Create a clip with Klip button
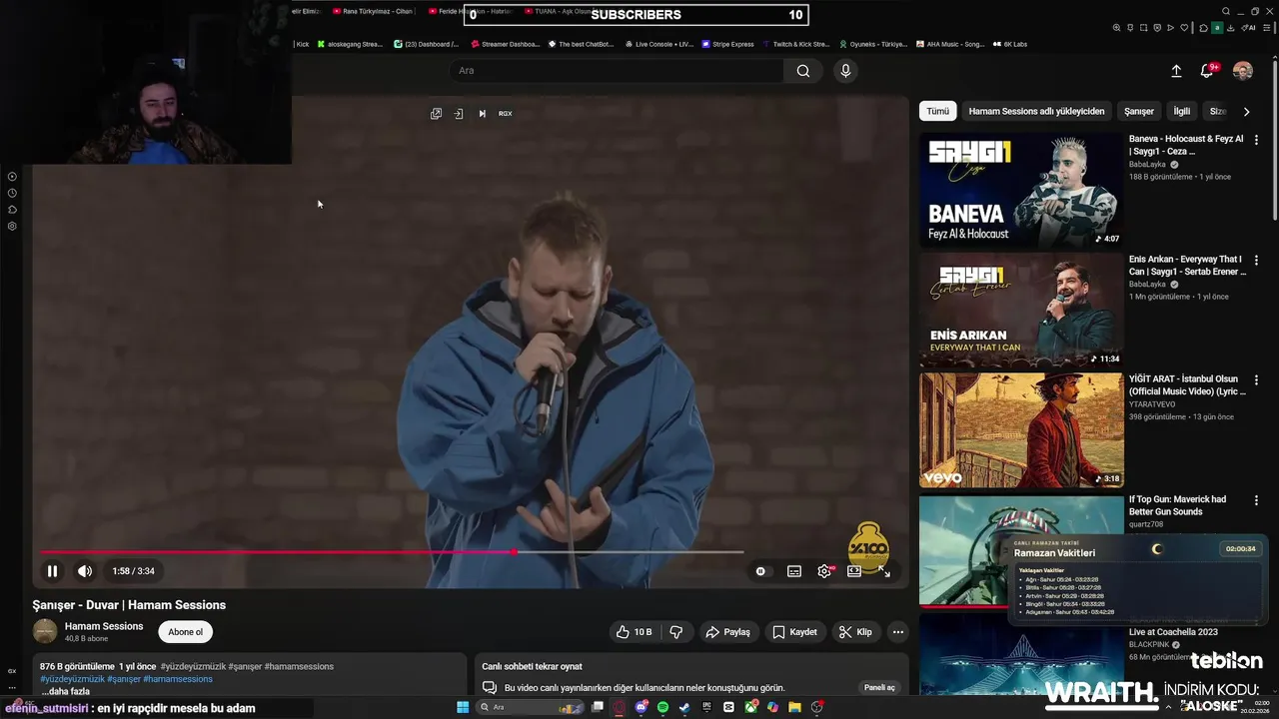Viewport: 1279px width, 719px height. [855, 632]
